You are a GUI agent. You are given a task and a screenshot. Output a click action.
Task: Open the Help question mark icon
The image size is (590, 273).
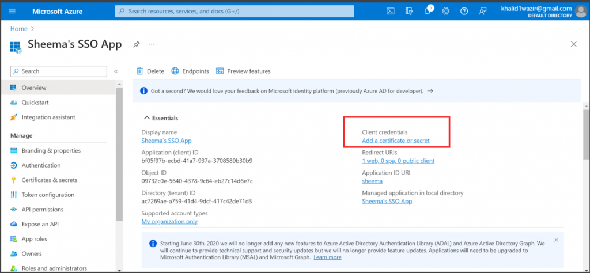pos(464,12)
